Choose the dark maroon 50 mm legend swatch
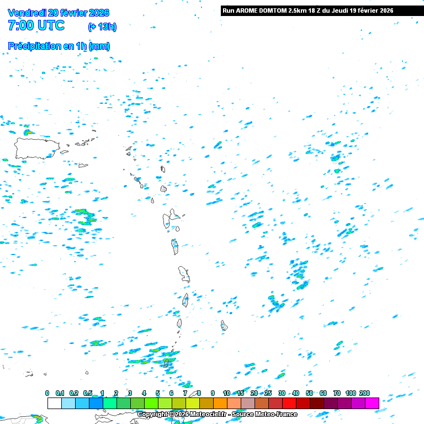 316,404
